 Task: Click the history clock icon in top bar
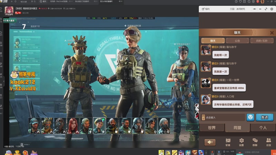coord(236,1)
